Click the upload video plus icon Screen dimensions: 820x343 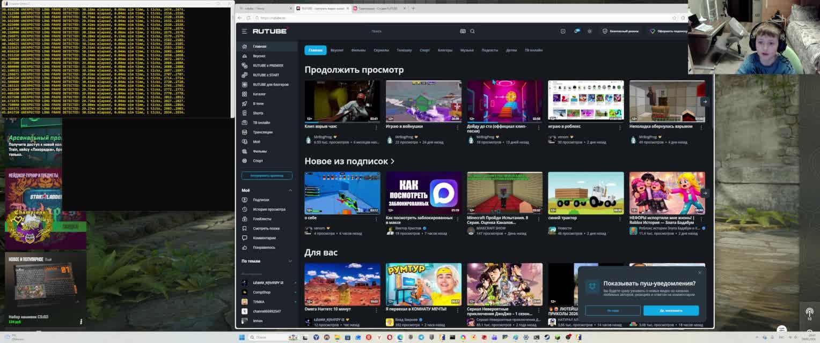563,31
